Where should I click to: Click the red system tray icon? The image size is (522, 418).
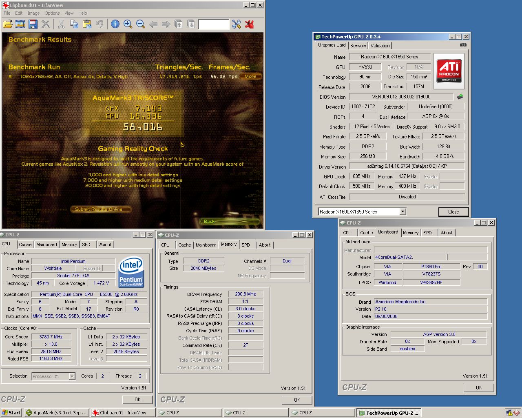pos(516,413)
